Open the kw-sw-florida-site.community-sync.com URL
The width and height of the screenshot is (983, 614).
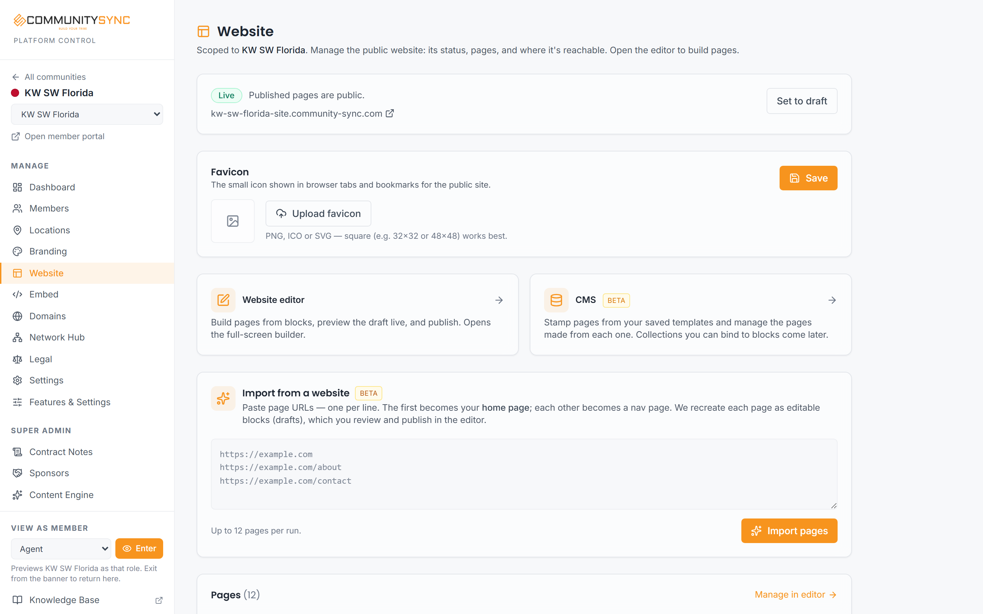point(297,114)
